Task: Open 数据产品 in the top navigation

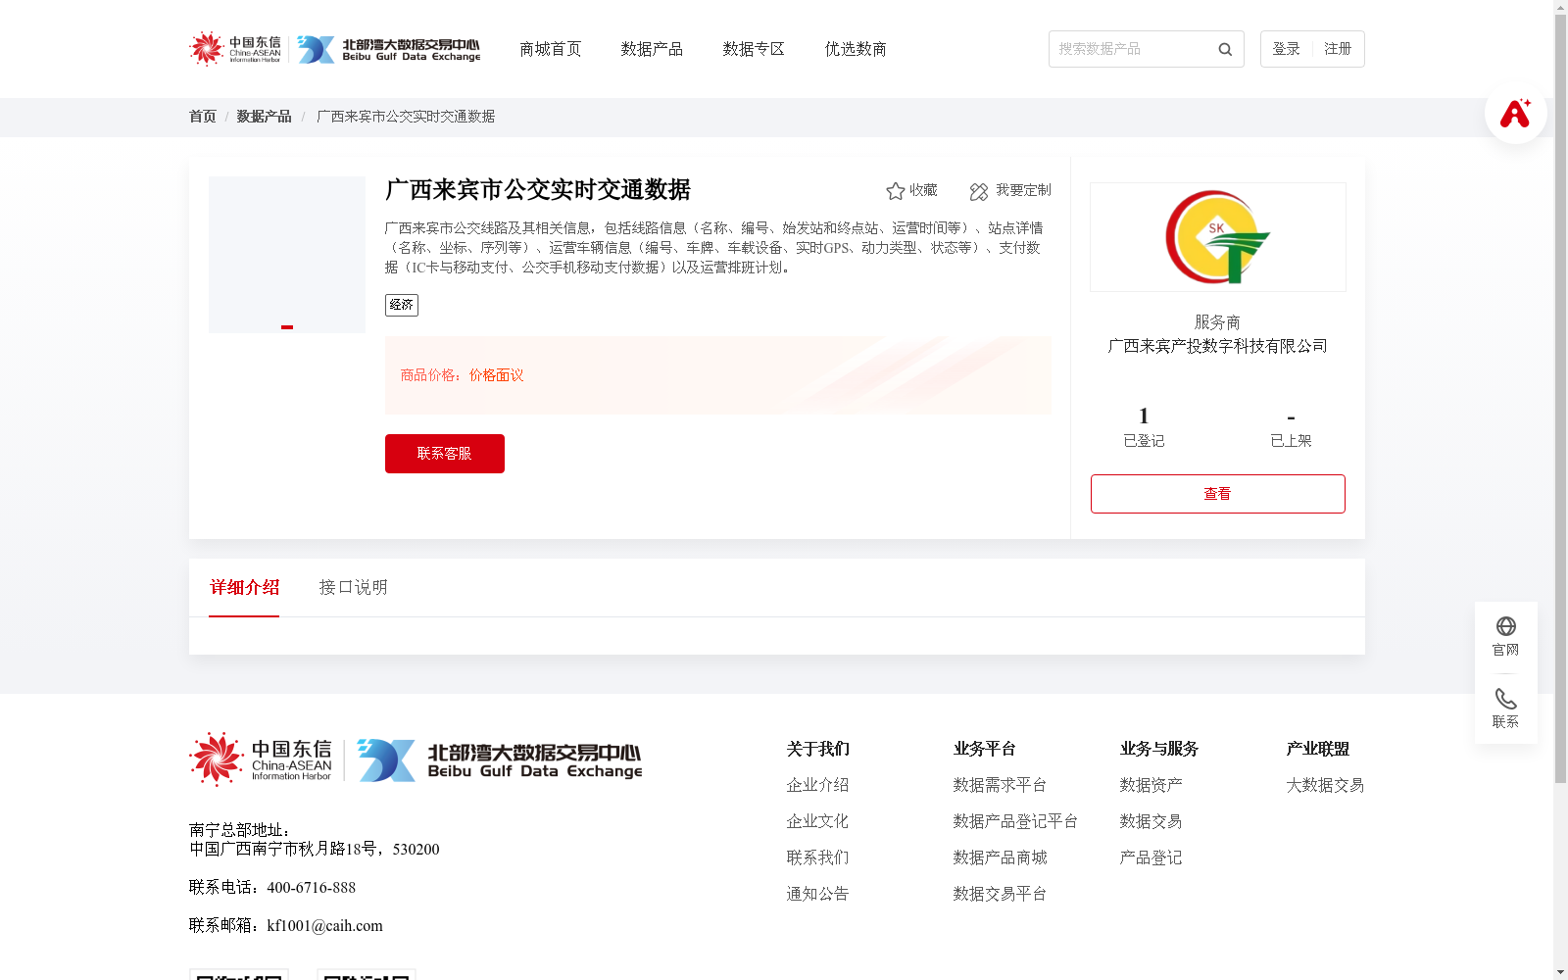Action: click(x=652, y=49)
